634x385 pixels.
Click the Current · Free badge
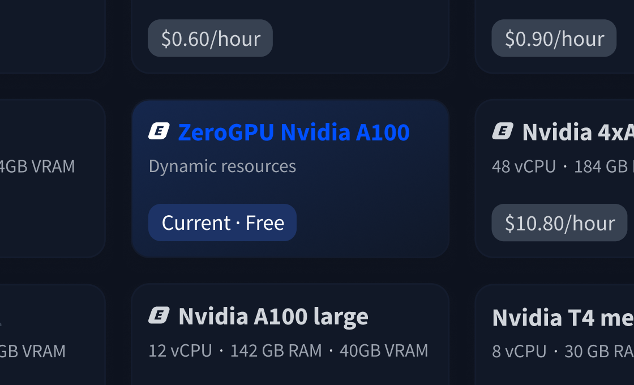click(222, 223)
